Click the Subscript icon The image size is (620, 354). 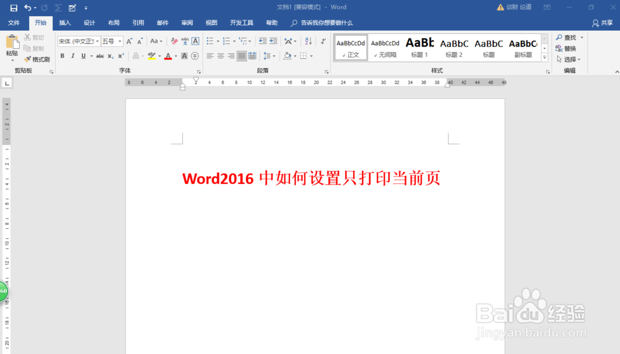pyautogui.click(x=111, y=56)
